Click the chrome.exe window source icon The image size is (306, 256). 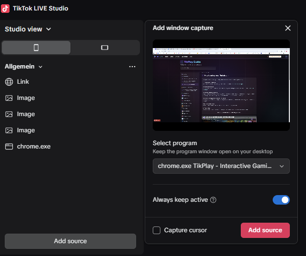coord(9,147)
